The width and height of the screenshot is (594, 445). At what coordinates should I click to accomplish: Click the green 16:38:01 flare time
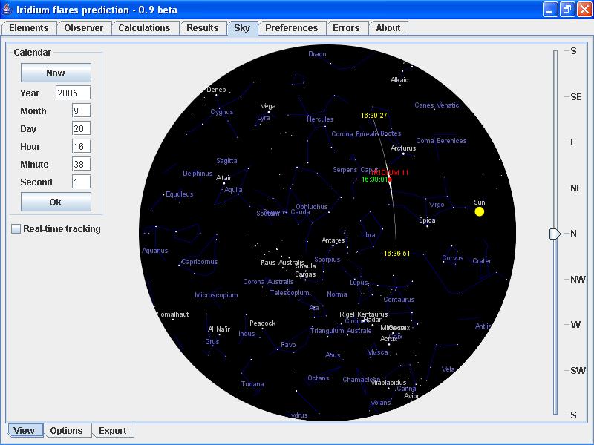375,179
